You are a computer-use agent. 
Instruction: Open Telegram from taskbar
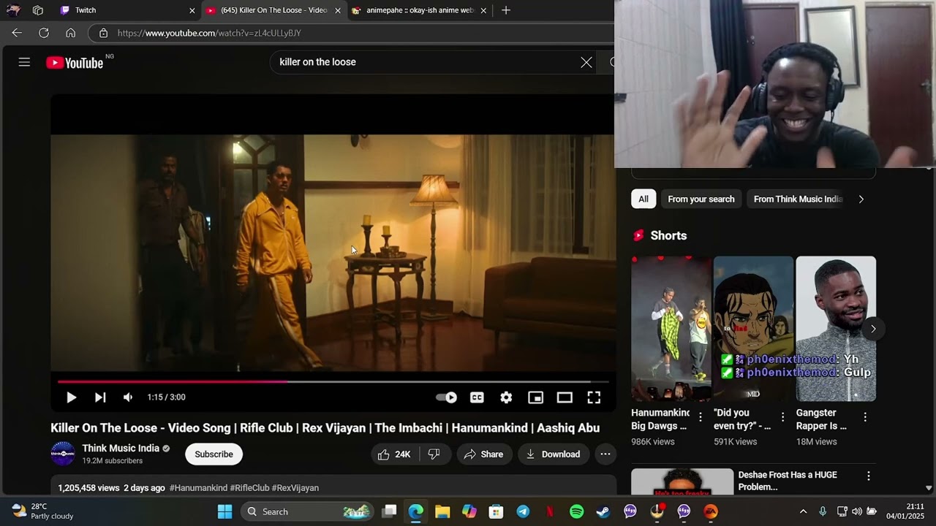coord(523,511)
